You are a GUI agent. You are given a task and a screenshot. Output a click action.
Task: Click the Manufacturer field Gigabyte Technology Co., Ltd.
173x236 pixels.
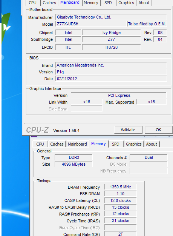coord(111,17)
